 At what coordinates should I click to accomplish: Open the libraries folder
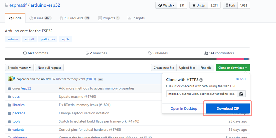[x=18, y=105]
